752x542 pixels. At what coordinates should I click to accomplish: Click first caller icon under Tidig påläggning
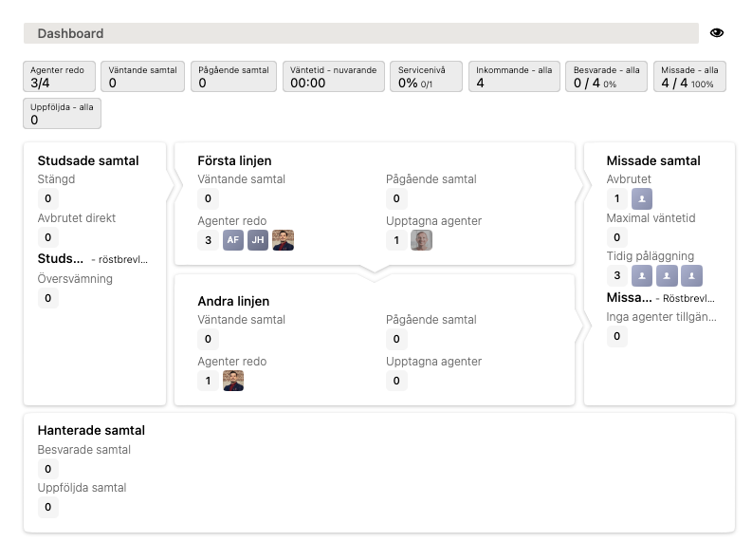point(642,275)
